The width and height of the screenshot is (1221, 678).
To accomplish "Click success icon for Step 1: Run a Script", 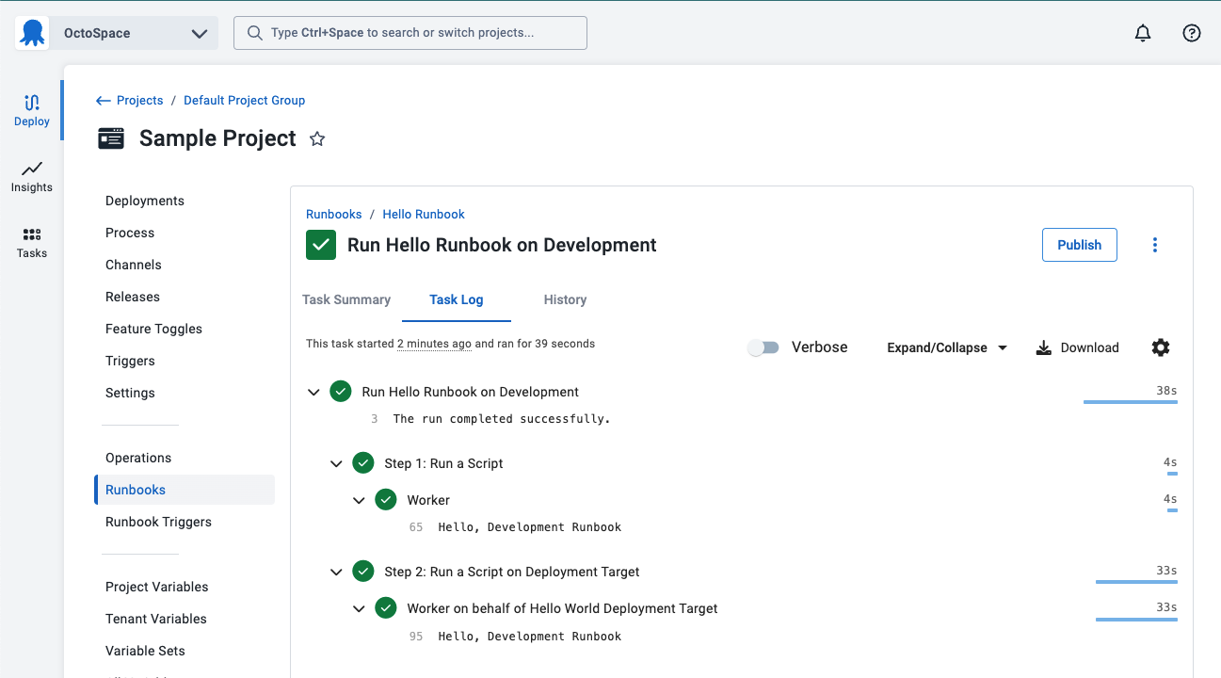I will coord(363,463).
